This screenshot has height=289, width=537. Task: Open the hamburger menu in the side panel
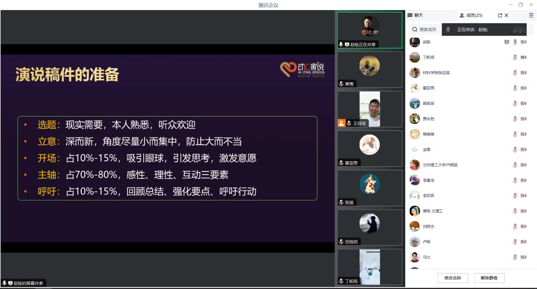[x=531, y=15]
